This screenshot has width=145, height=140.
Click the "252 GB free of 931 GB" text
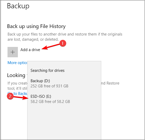(49, 86)
